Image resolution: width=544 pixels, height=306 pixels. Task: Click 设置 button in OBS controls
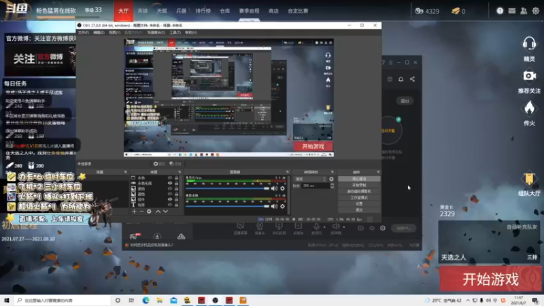tap(359, 203)
